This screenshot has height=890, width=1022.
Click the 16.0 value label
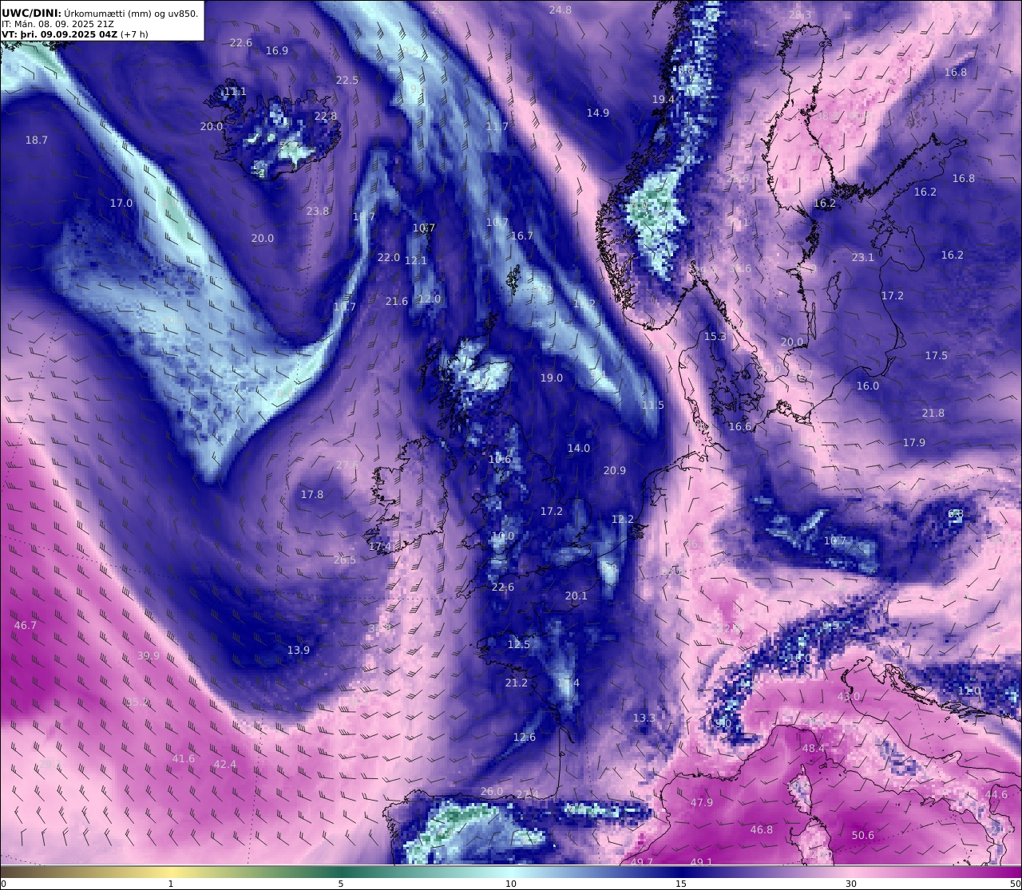tap(868, 386)
